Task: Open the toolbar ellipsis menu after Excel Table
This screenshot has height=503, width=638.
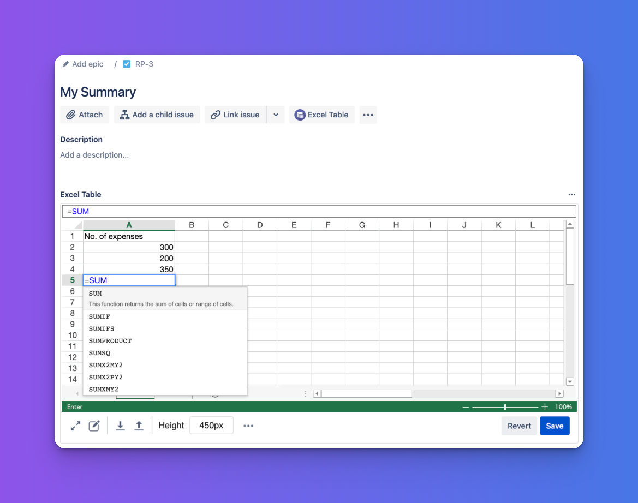Action: tap(368, 115)
